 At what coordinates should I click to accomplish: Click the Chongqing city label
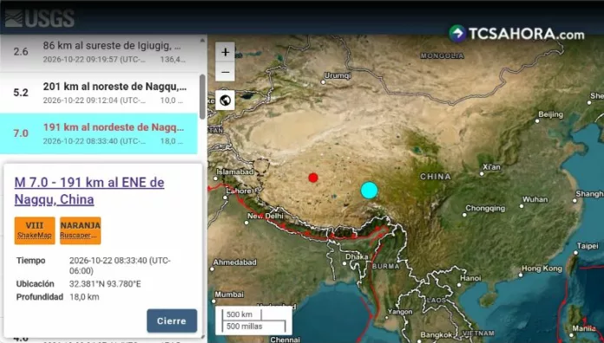pos(485,209)
